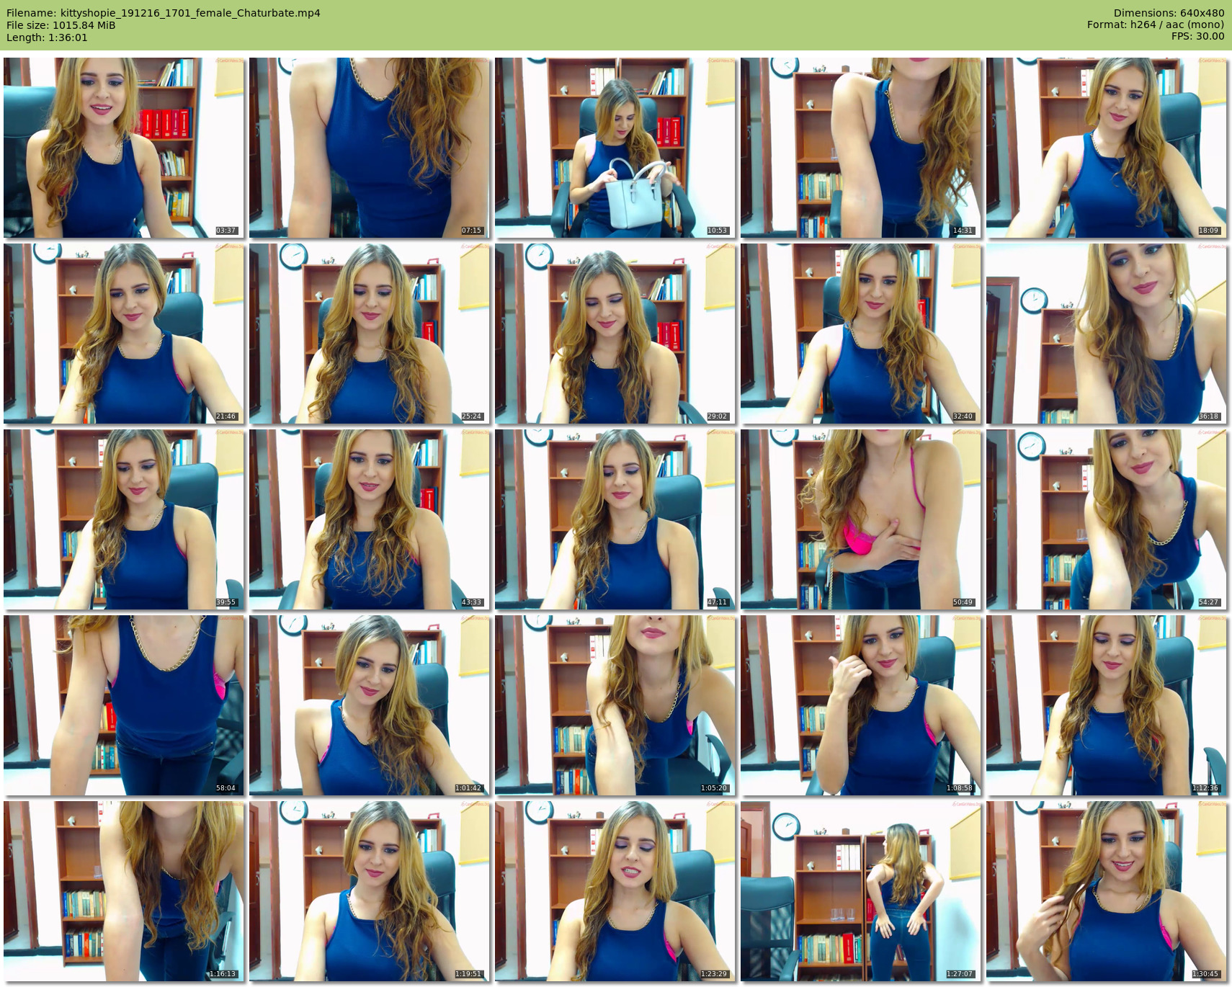Select the frame stamped 1:05:20
Viewport: 1232px width, 987px height.
(615, 705)
